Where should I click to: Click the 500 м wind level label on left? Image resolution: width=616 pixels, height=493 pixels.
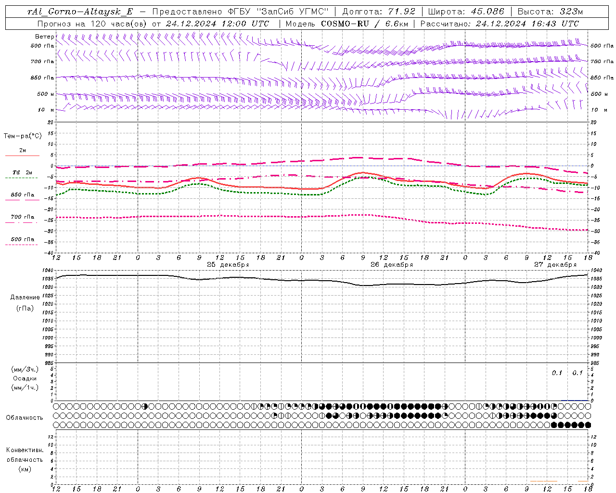[x=46, y=94]
